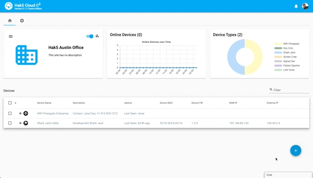Screen dimensions: 313x178
Task: Open the site hamburger menu
Action: coord(11,36)
